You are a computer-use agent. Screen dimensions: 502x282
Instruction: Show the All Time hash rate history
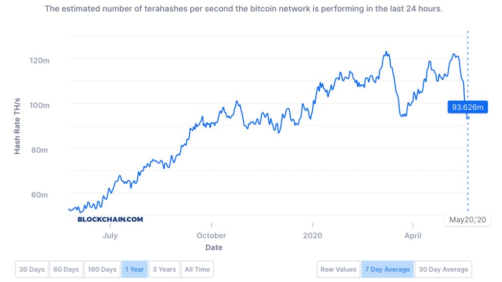197,269
